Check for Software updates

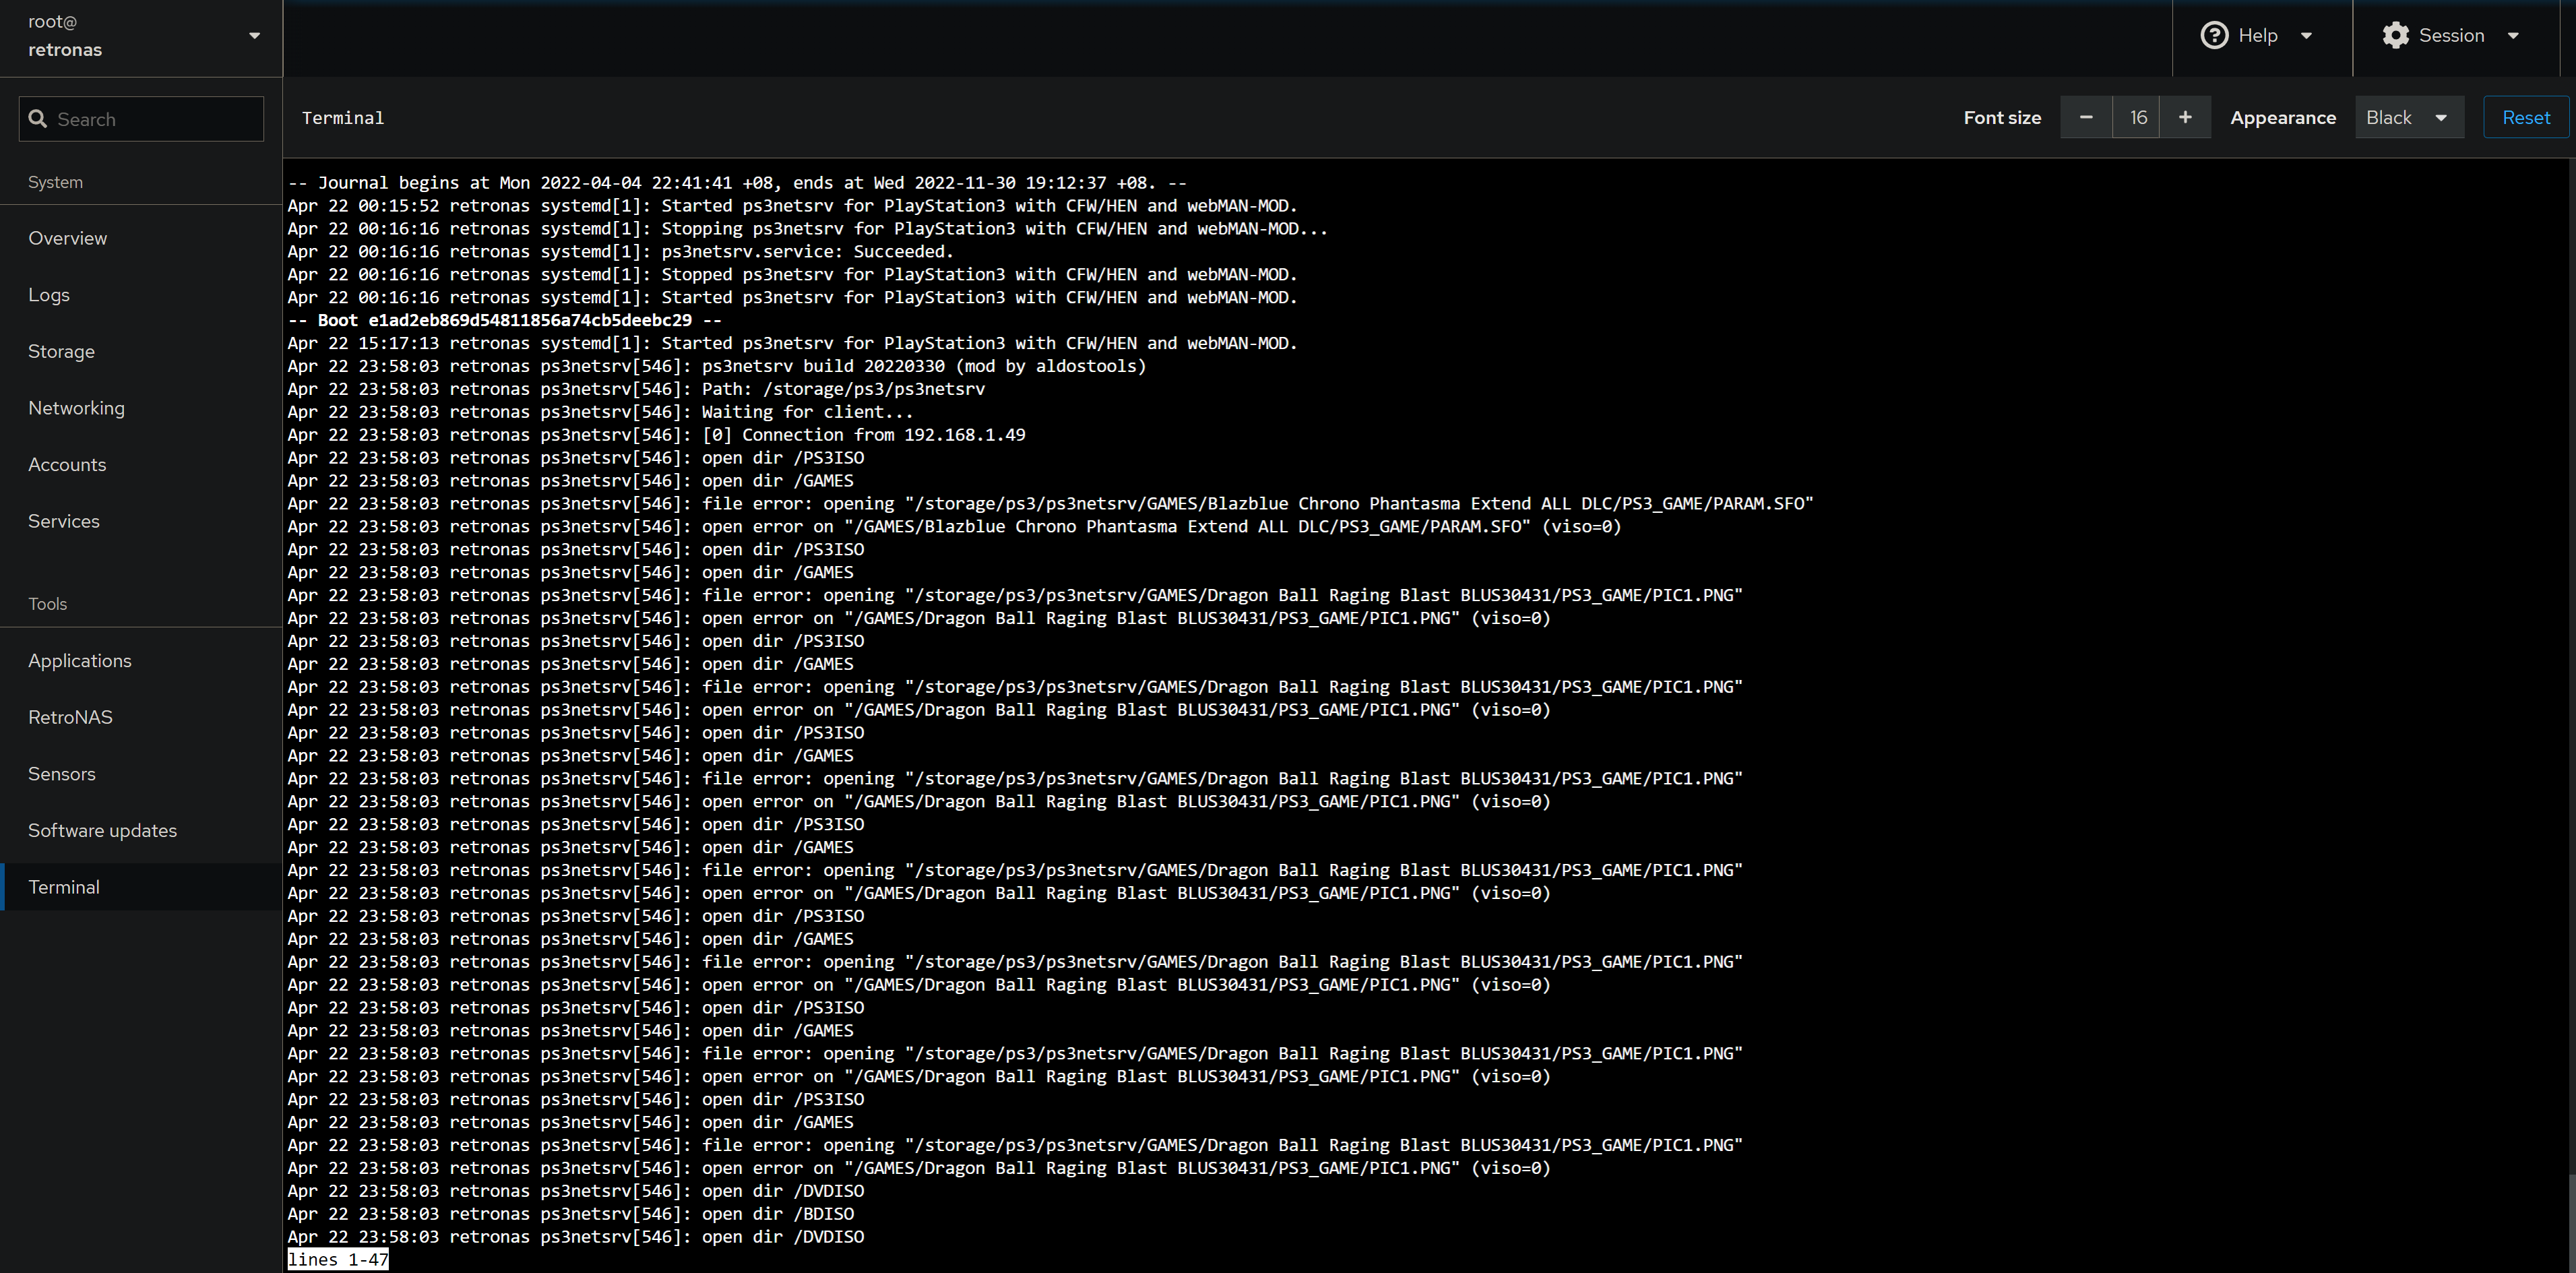coord(102,830)
